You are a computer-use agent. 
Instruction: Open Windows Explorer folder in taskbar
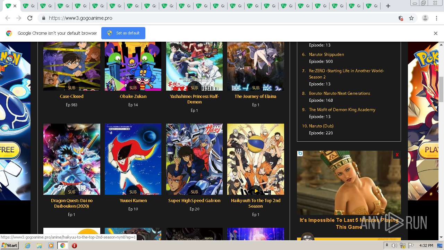39,245
